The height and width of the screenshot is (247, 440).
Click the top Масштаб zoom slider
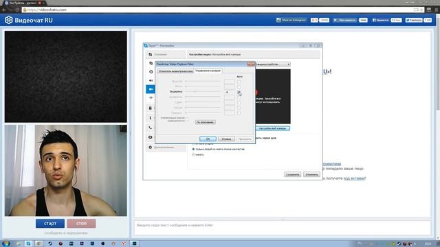pyautogui.click(x=203, y=82)
